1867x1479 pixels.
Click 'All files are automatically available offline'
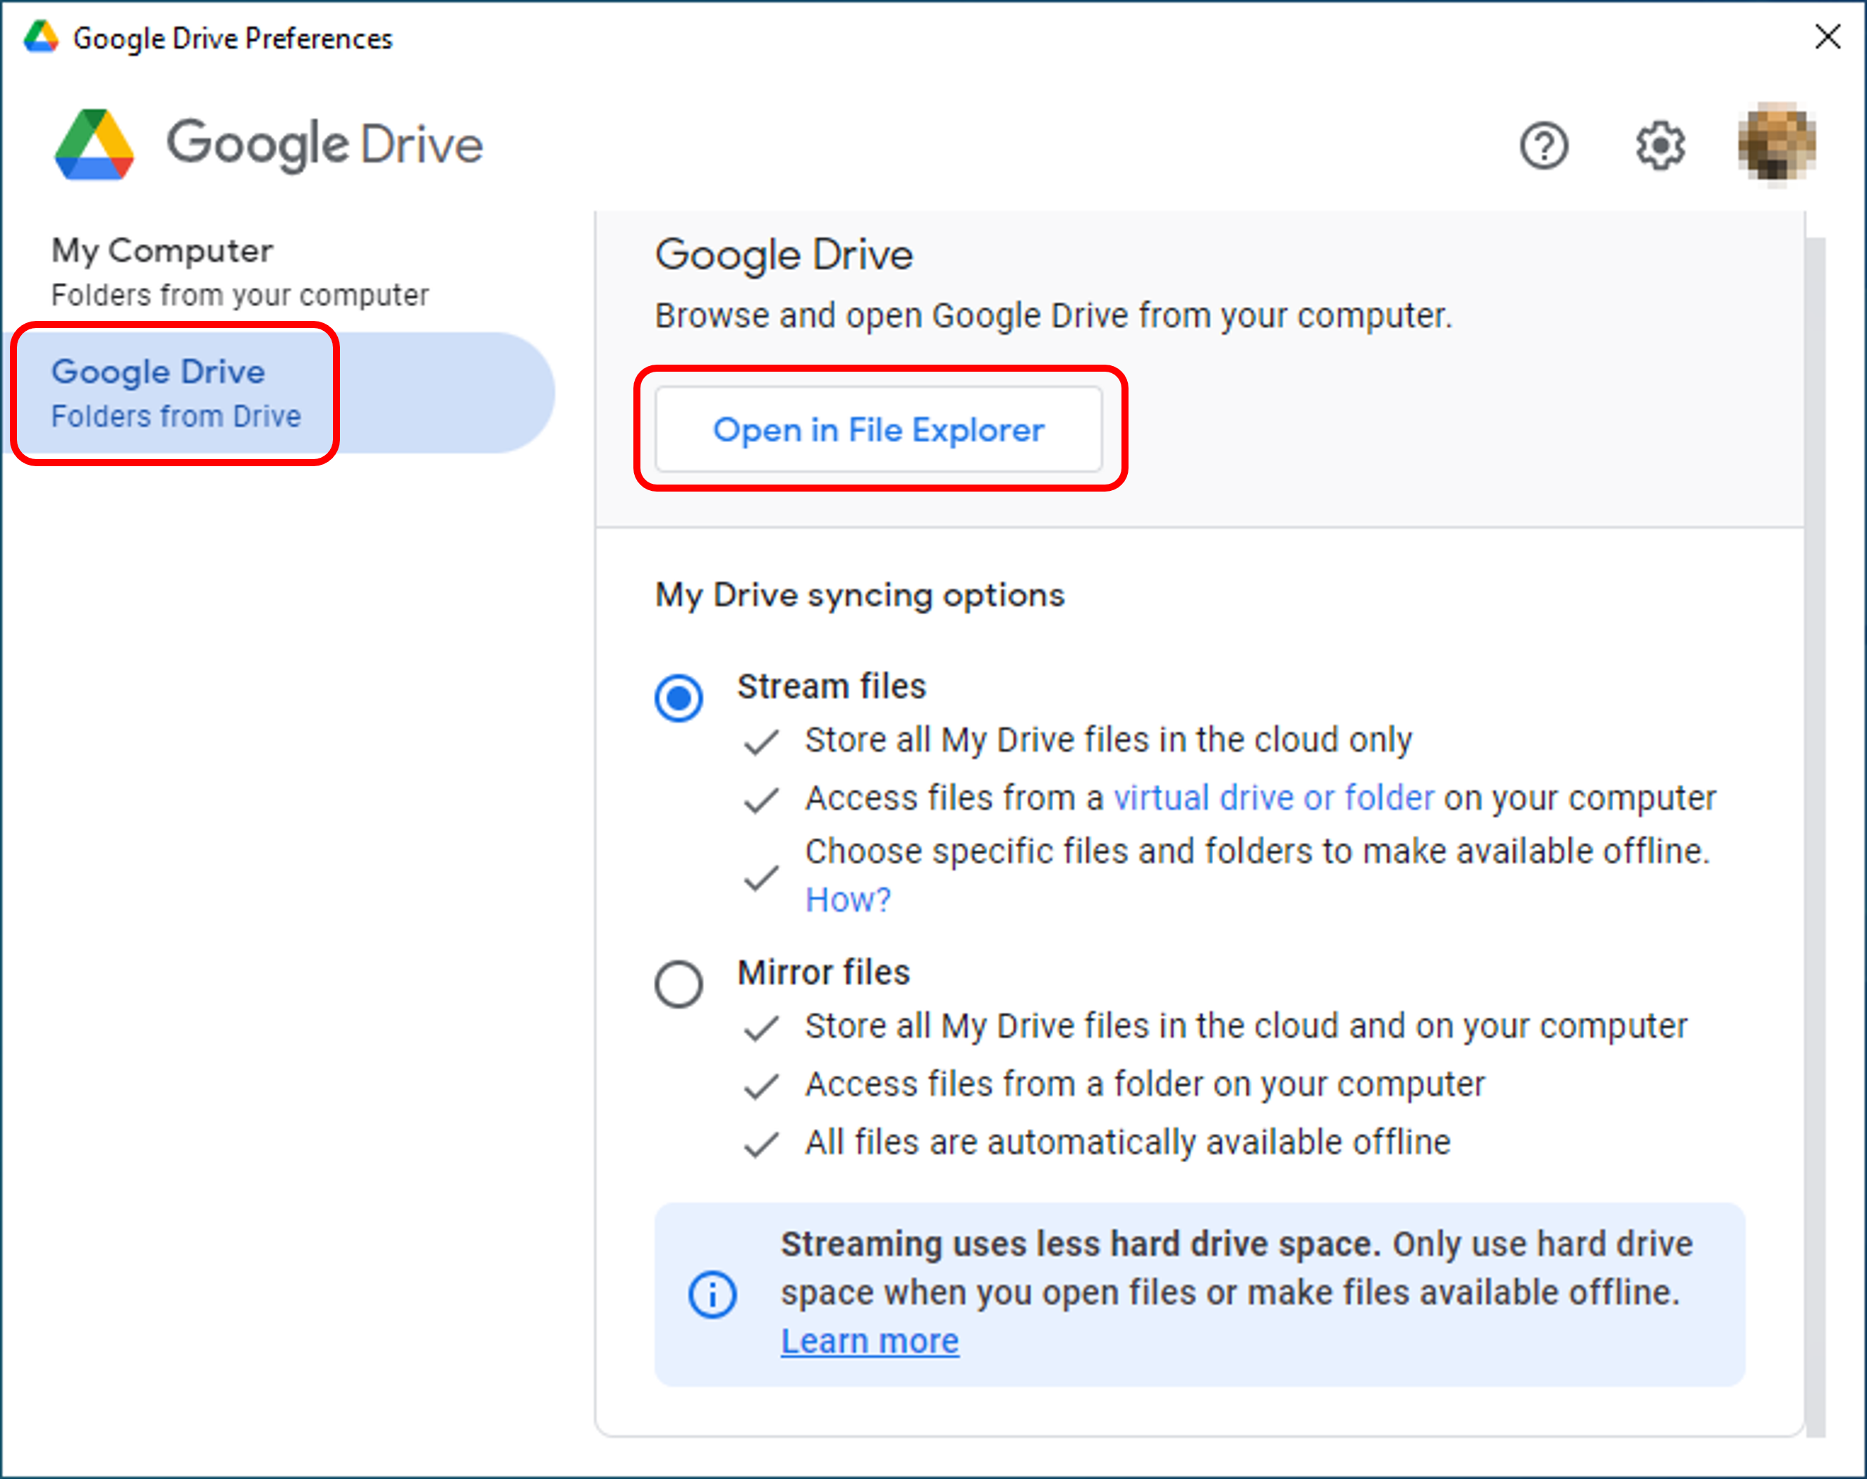1128,1142
